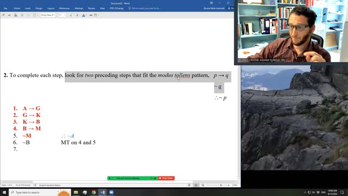Switch to Web Layout view icon
This screenshot has height=196, width=348.
[x=203, y=185]
